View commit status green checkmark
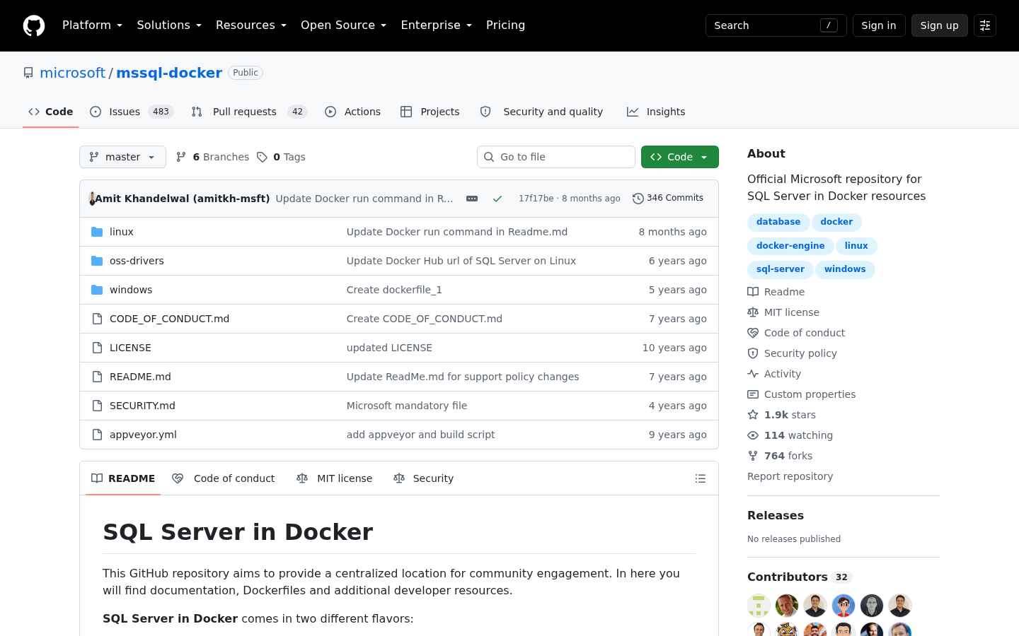This screenshot has height=636, width=1019. 497,199
